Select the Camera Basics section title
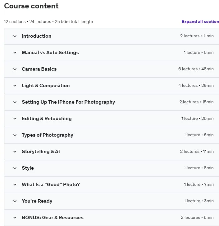219x226 pixels. 39,69
